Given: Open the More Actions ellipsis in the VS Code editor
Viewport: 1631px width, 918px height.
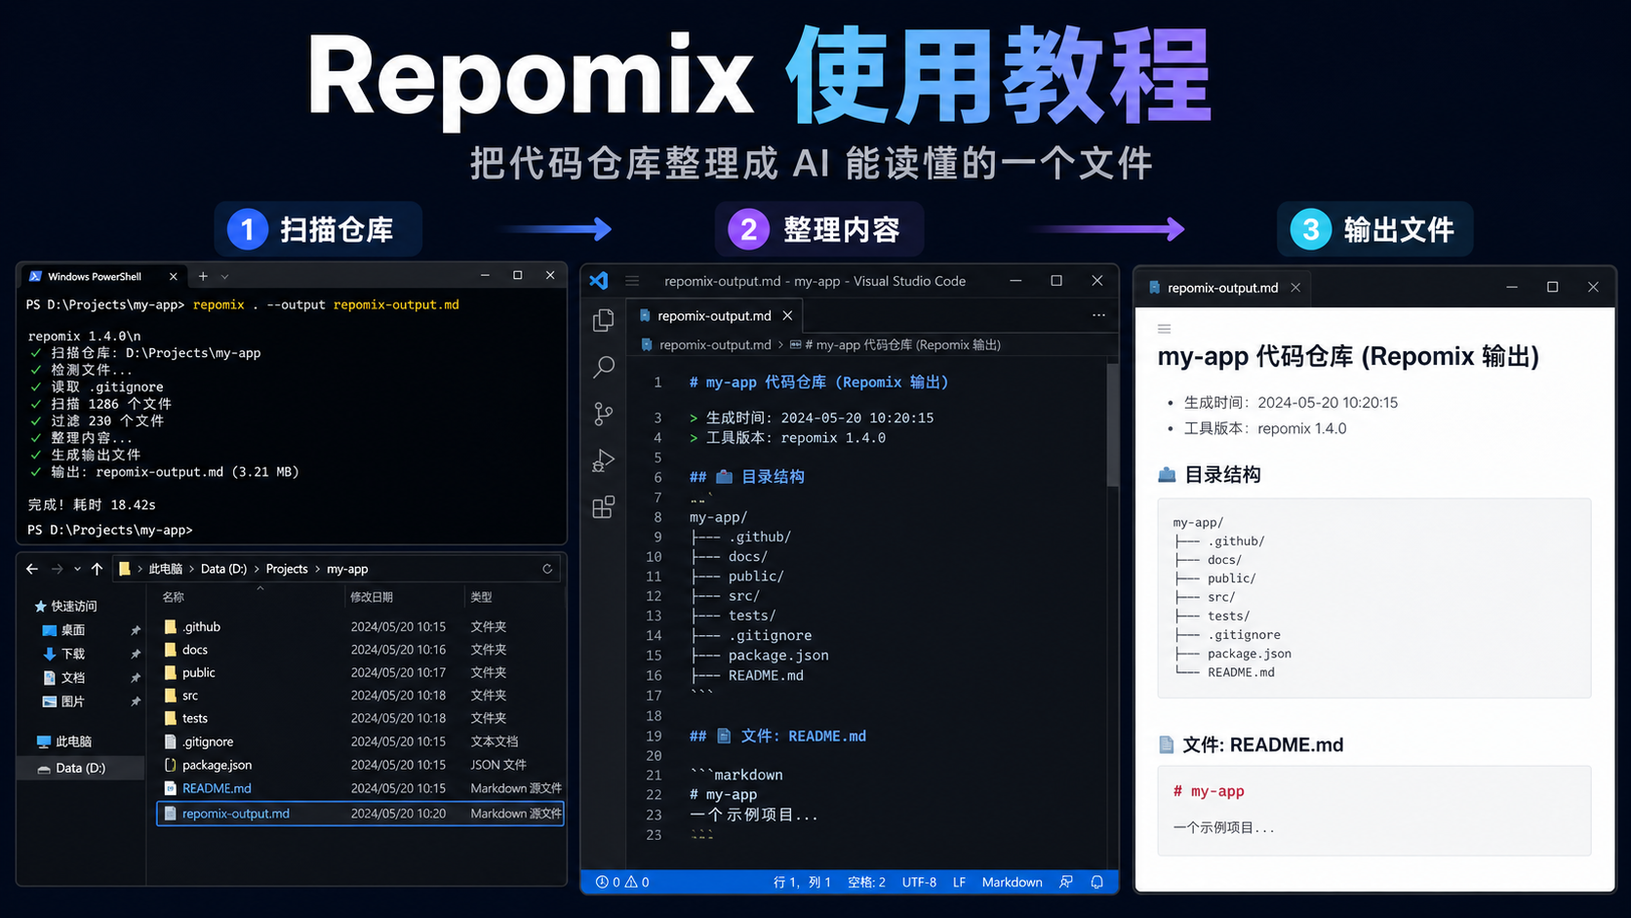Looking at the screenshot, I should [1098, 315].
